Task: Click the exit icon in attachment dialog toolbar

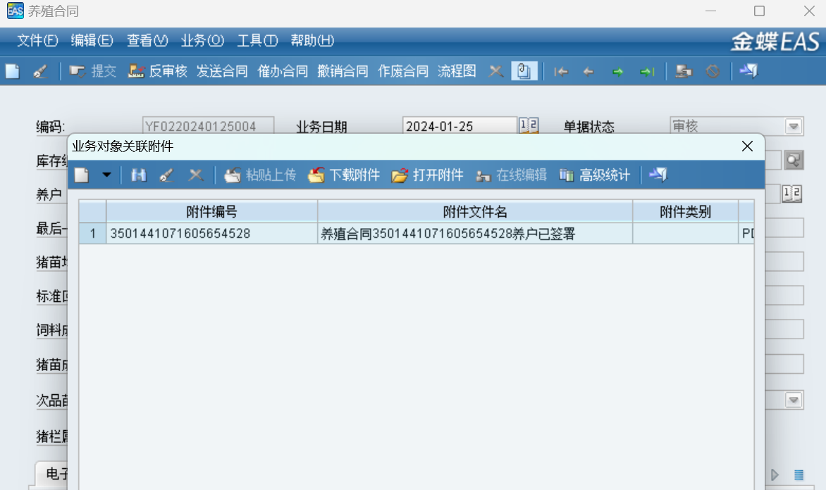Action: [x=658, y=175]
